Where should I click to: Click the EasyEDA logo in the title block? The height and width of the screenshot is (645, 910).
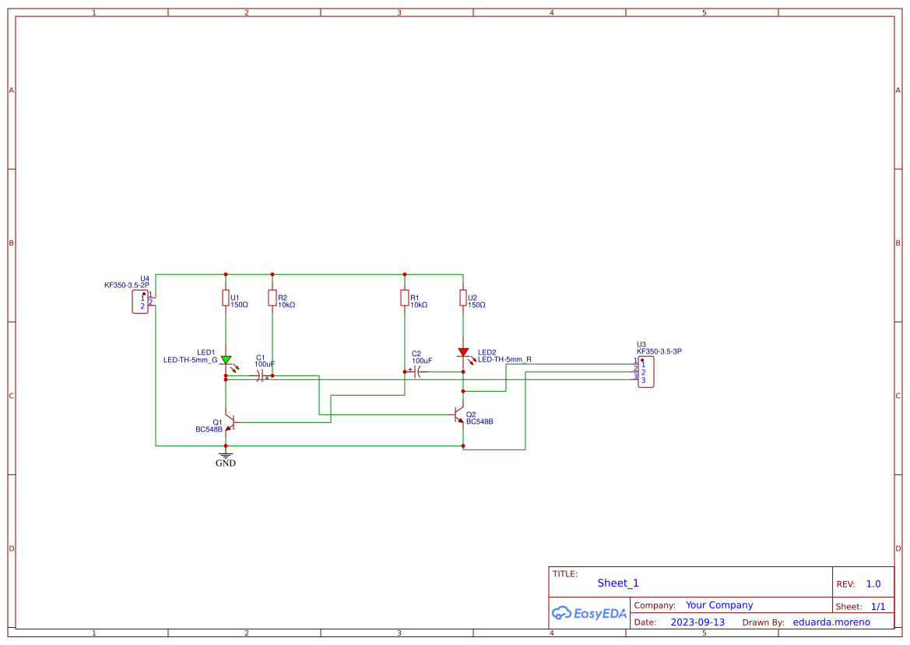click(x=589, y=613)
